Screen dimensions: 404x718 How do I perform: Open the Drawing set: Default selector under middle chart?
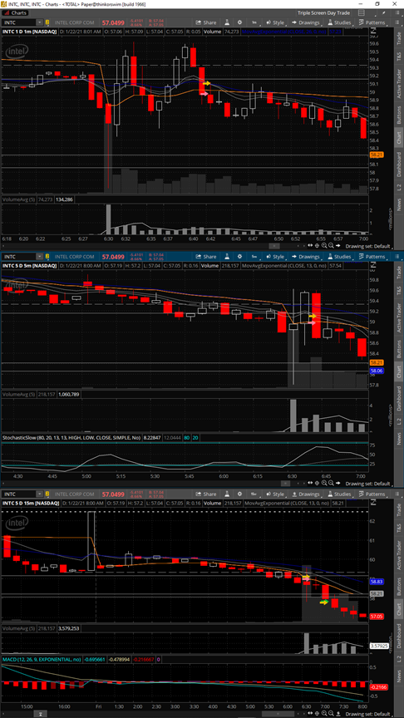[x=367, y=484]
